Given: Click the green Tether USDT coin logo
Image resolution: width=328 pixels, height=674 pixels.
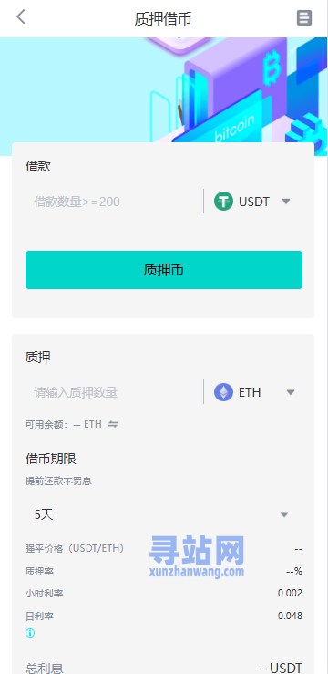Looking at the screenshot, I should (x=223, y=202).
